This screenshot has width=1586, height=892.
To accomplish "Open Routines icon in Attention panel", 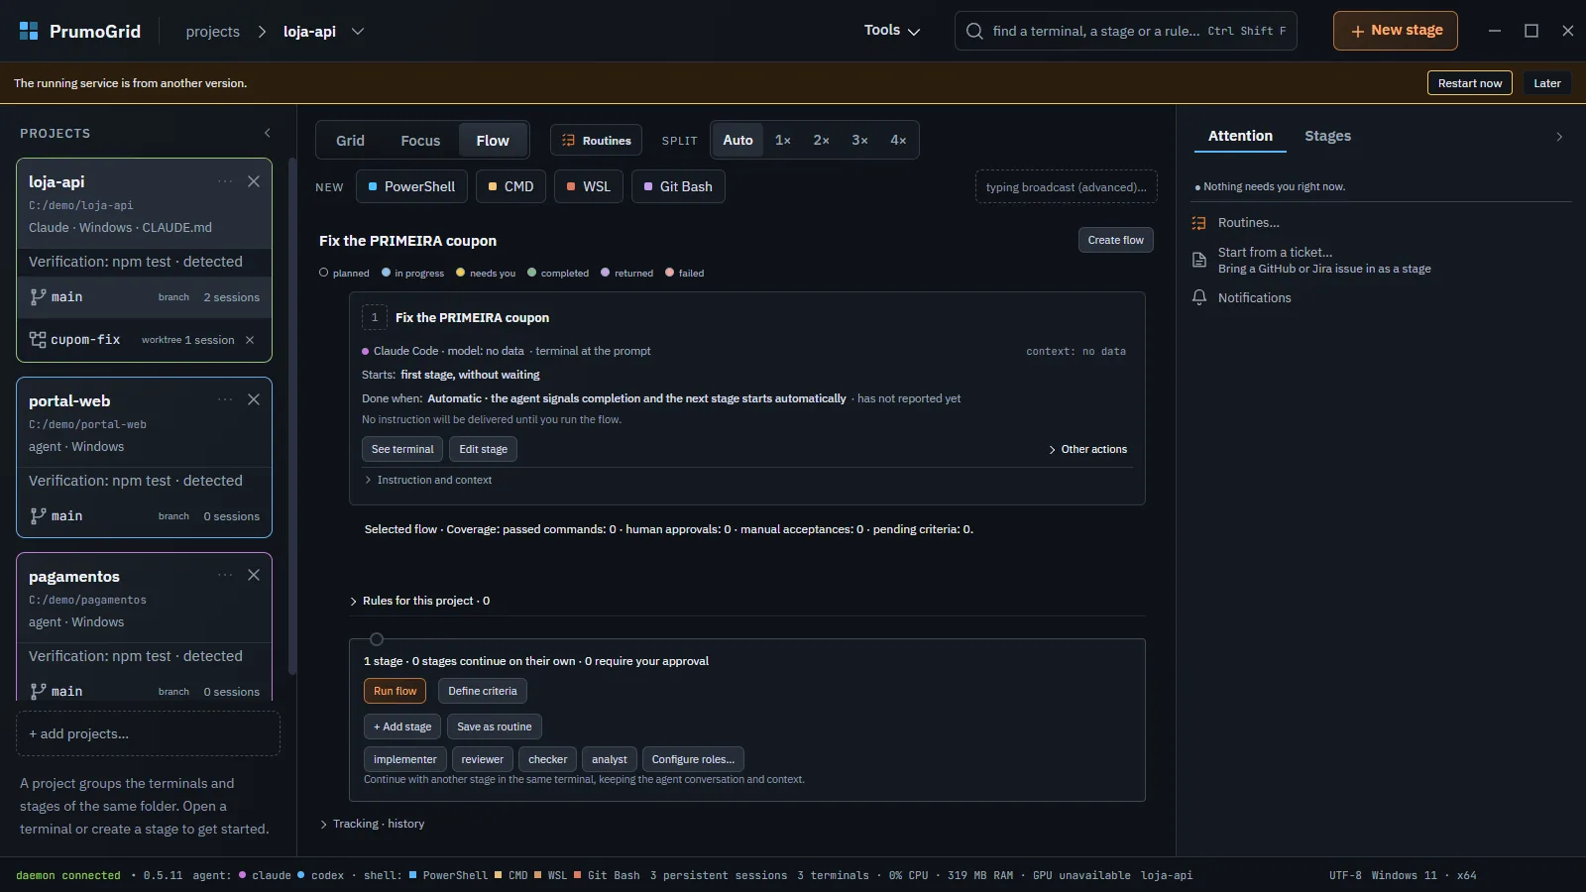I will (1199, 223).
